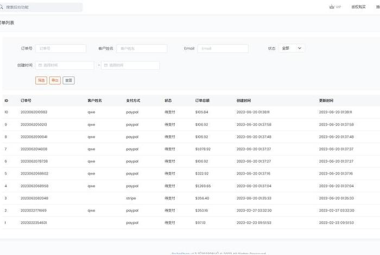The height and width of the screenshot is (255, 380).
Task: Focus the top backend search box
Action: [x=41, y=7]
